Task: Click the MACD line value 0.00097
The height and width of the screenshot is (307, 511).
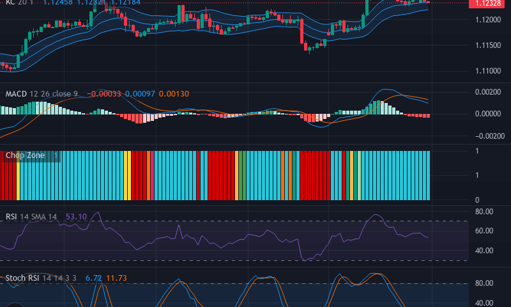Action: click(140, 94)
